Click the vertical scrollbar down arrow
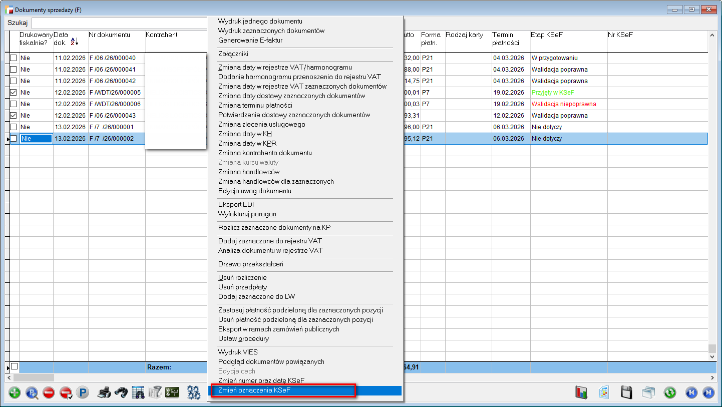Screen dimensions: 722x407 coord(713,356)
